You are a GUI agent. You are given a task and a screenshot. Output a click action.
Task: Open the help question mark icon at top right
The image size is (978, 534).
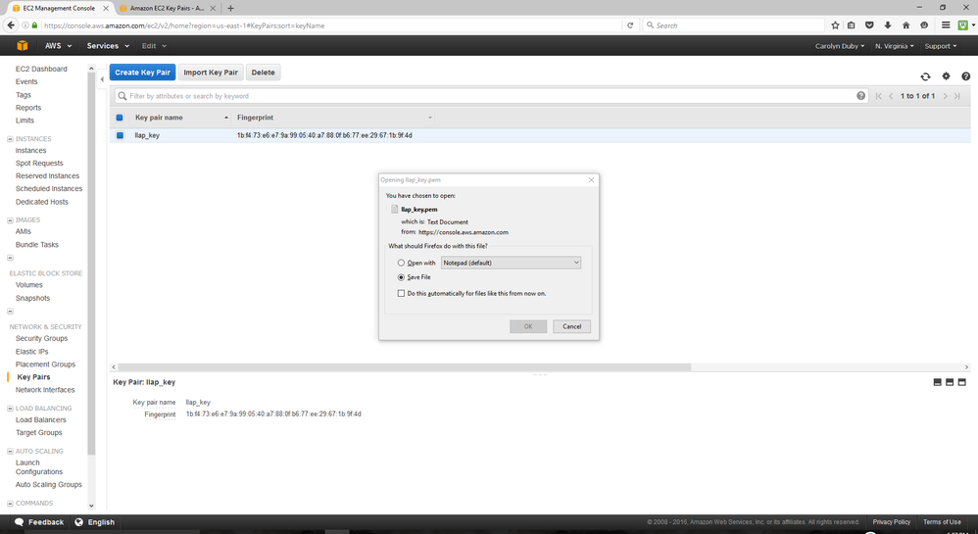965,76
